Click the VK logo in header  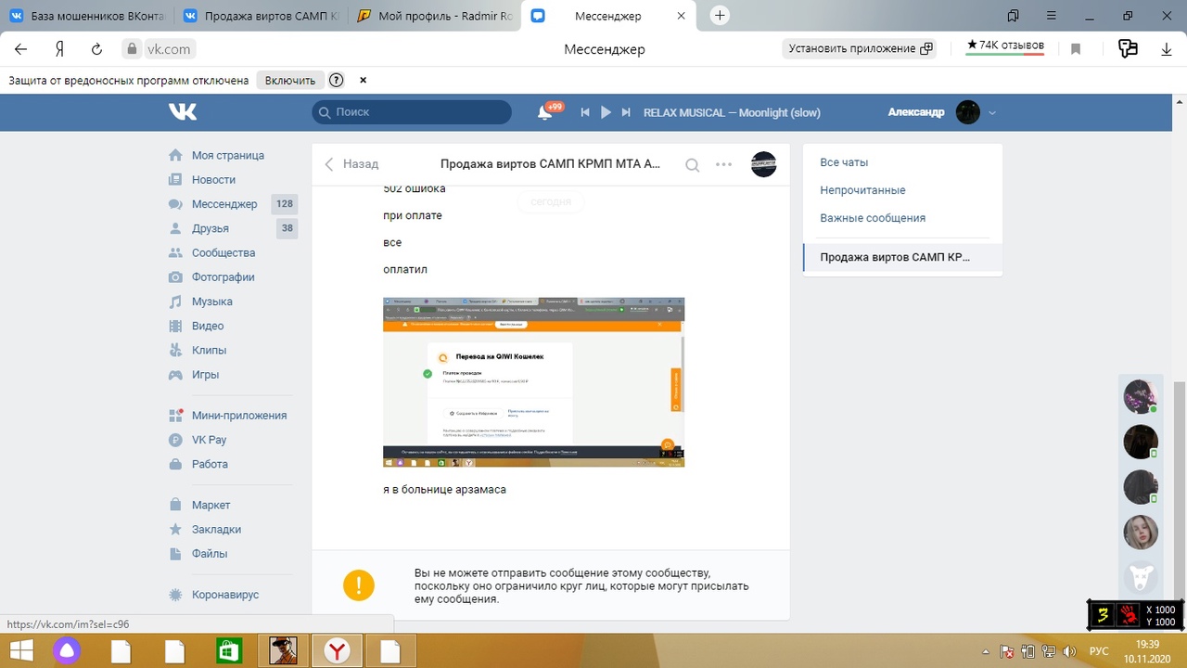pos(183,112)
